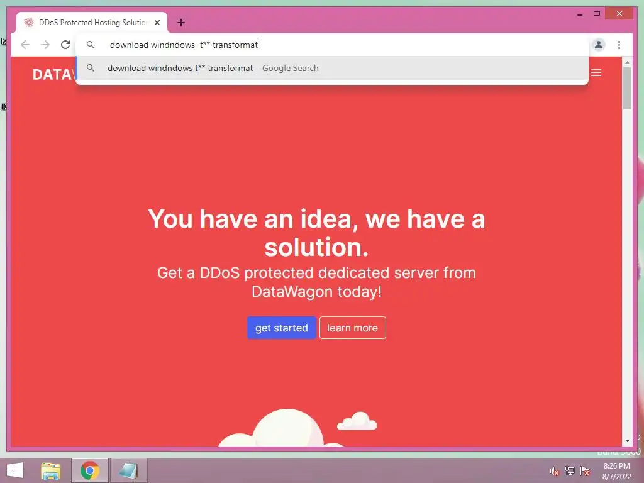Click the taskbar clock 8:26 PM
The width and height of the screenshot is (644, 483).
pos(616,466)
